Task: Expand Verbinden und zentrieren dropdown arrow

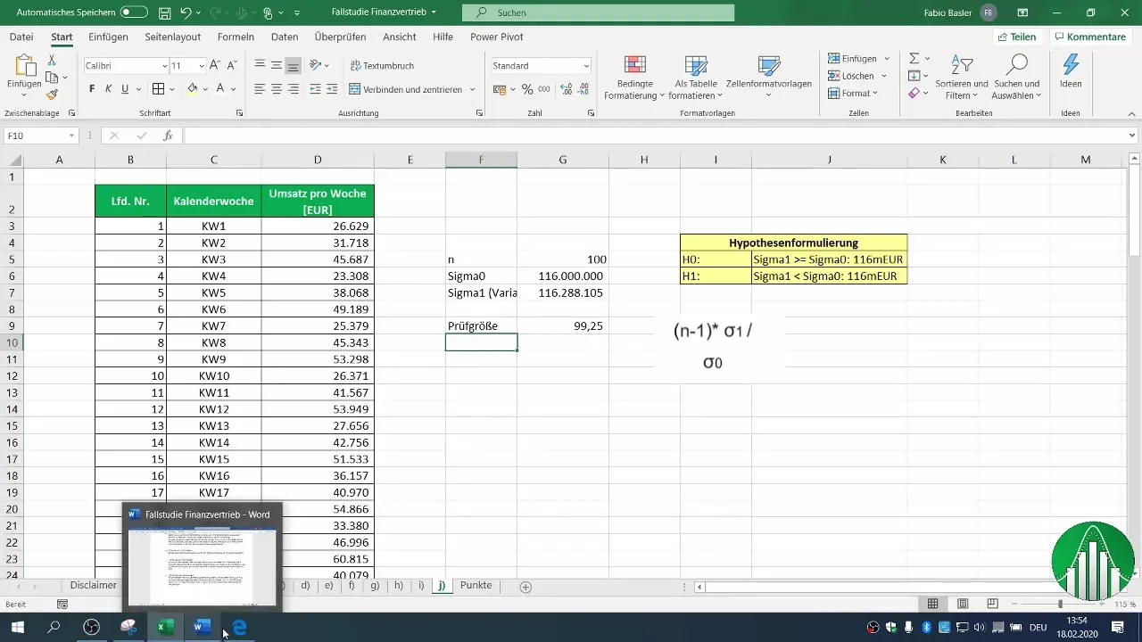Action: pos(473,89)
